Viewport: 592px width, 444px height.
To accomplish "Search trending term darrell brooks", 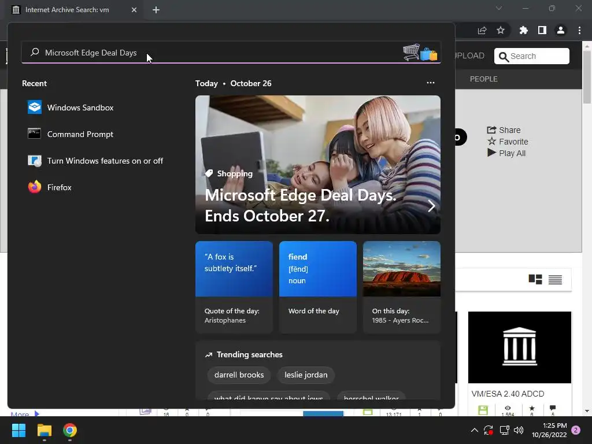I will pos(239,375).
